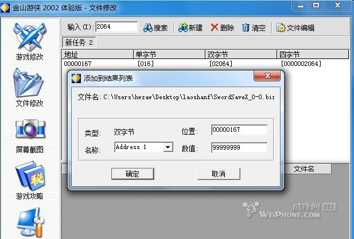Click the 位置 field showing 00000167
Screen dimensions: 354x239
click(x=239, y=130)
